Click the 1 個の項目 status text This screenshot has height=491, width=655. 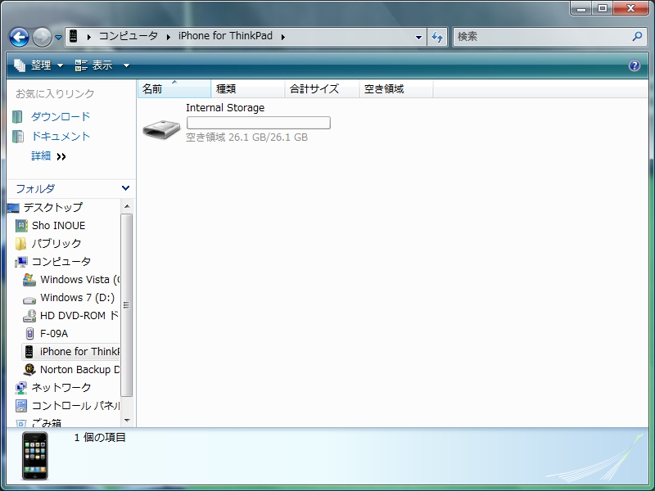(100, 437)
